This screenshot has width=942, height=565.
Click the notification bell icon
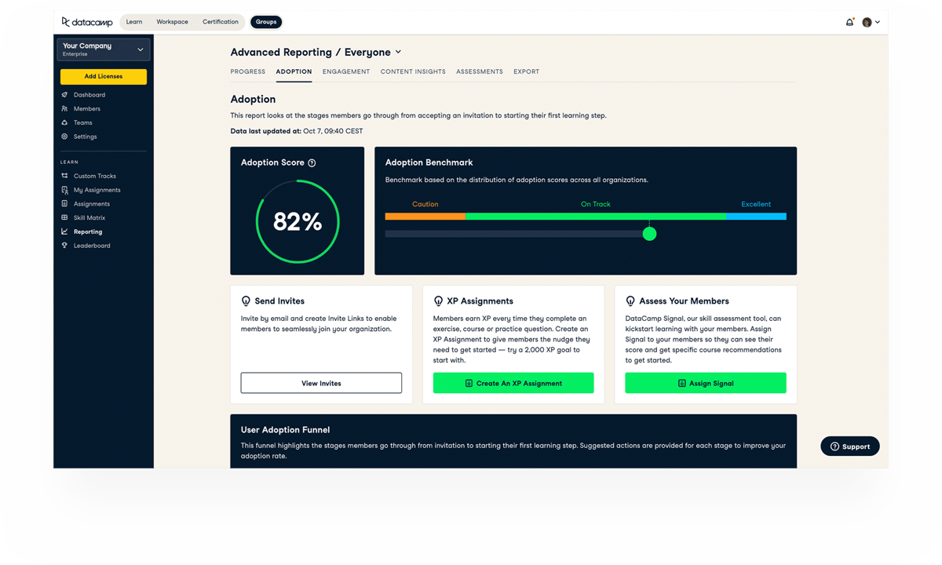click(849, 22)
